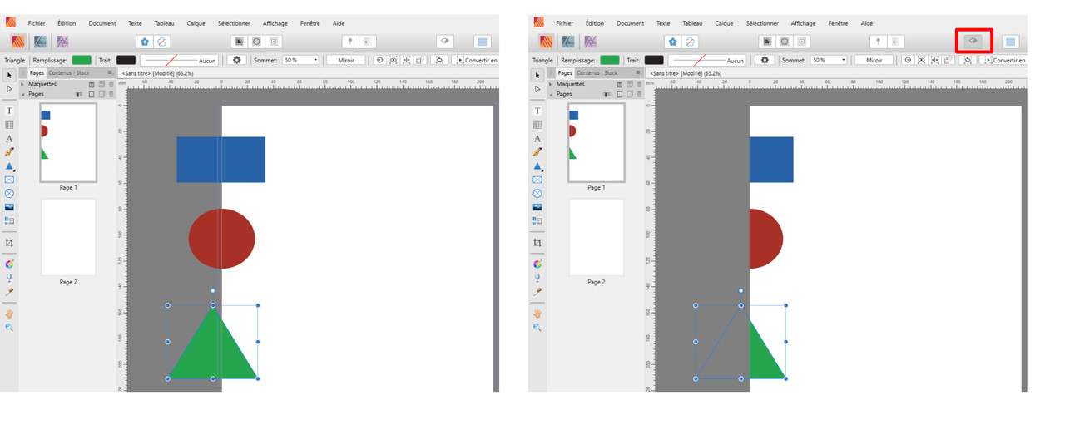Open the stroke style Aucun selector in right window
The height and width of the screenshot is (425, 1065).
coord(707,60)
